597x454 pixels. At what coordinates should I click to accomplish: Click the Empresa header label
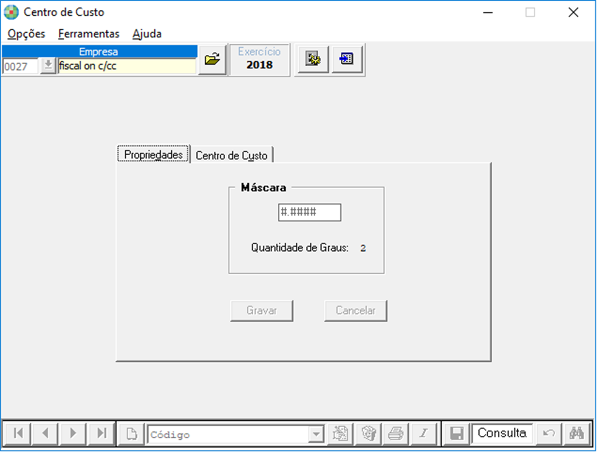coord(99,51)
